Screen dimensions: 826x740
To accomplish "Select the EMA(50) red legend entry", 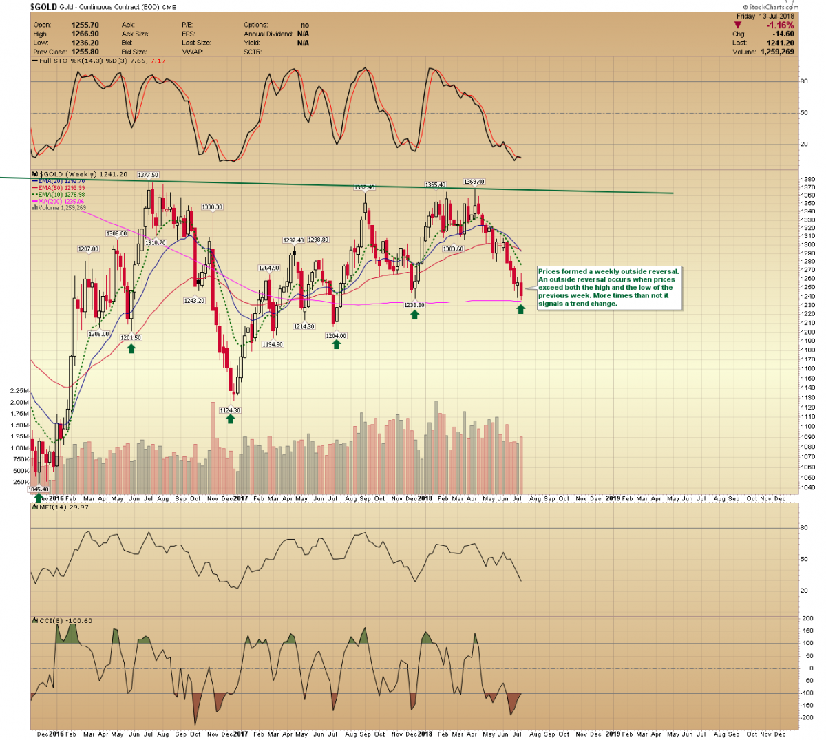I will click(61, 188).
